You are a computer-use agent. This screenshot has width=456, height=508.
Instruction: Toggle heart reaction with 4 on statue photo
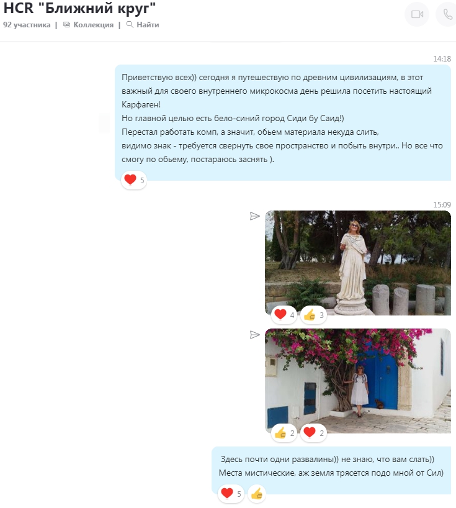point(284,315)
